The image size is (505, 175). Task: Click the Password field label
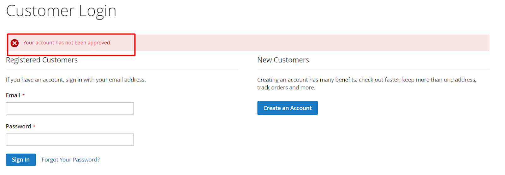[18, 127]
